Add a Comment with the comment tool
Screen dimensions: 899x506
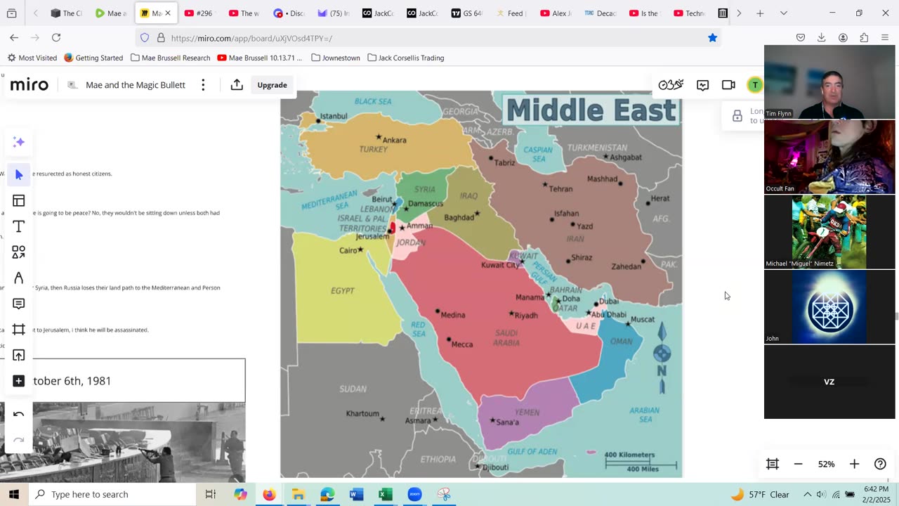pos(19,304)
